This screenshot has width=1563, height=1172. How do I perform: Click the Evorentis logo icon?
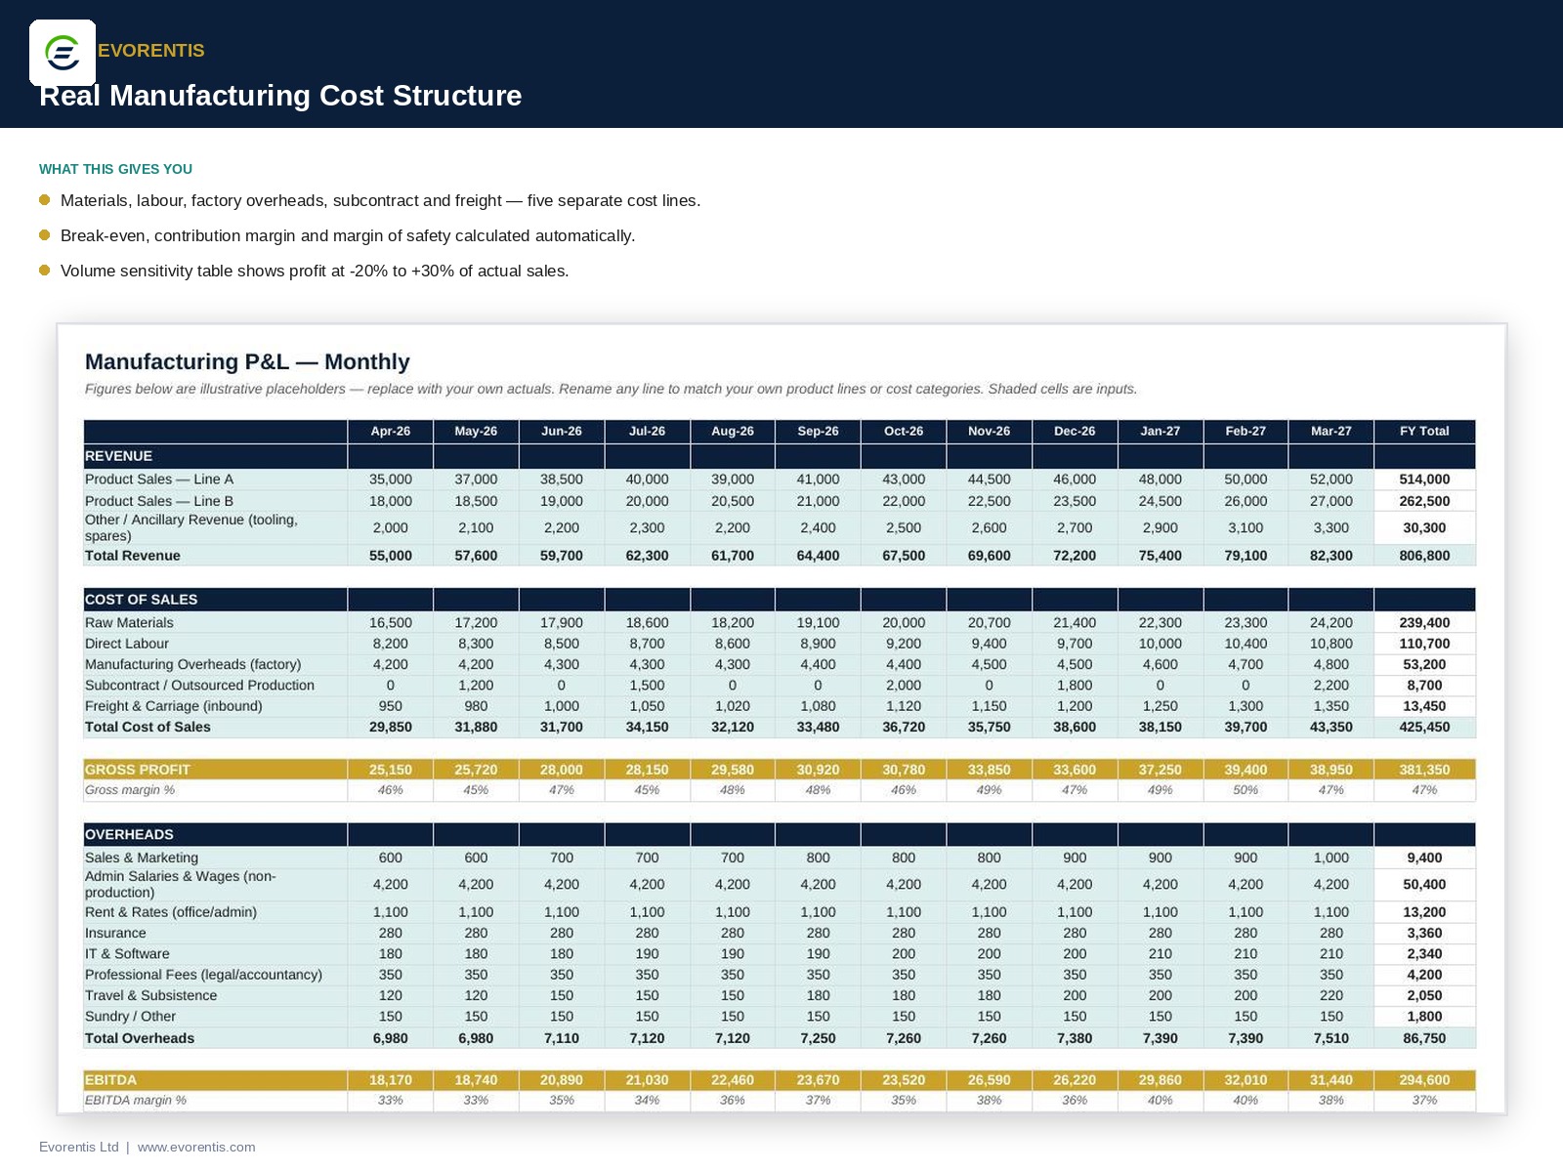pyautogui.click(x=63, y=53)
